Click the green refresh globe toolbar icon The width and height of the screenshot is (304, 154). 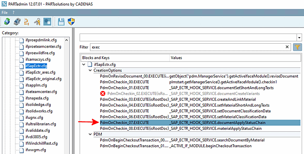(x=7, y=21)
